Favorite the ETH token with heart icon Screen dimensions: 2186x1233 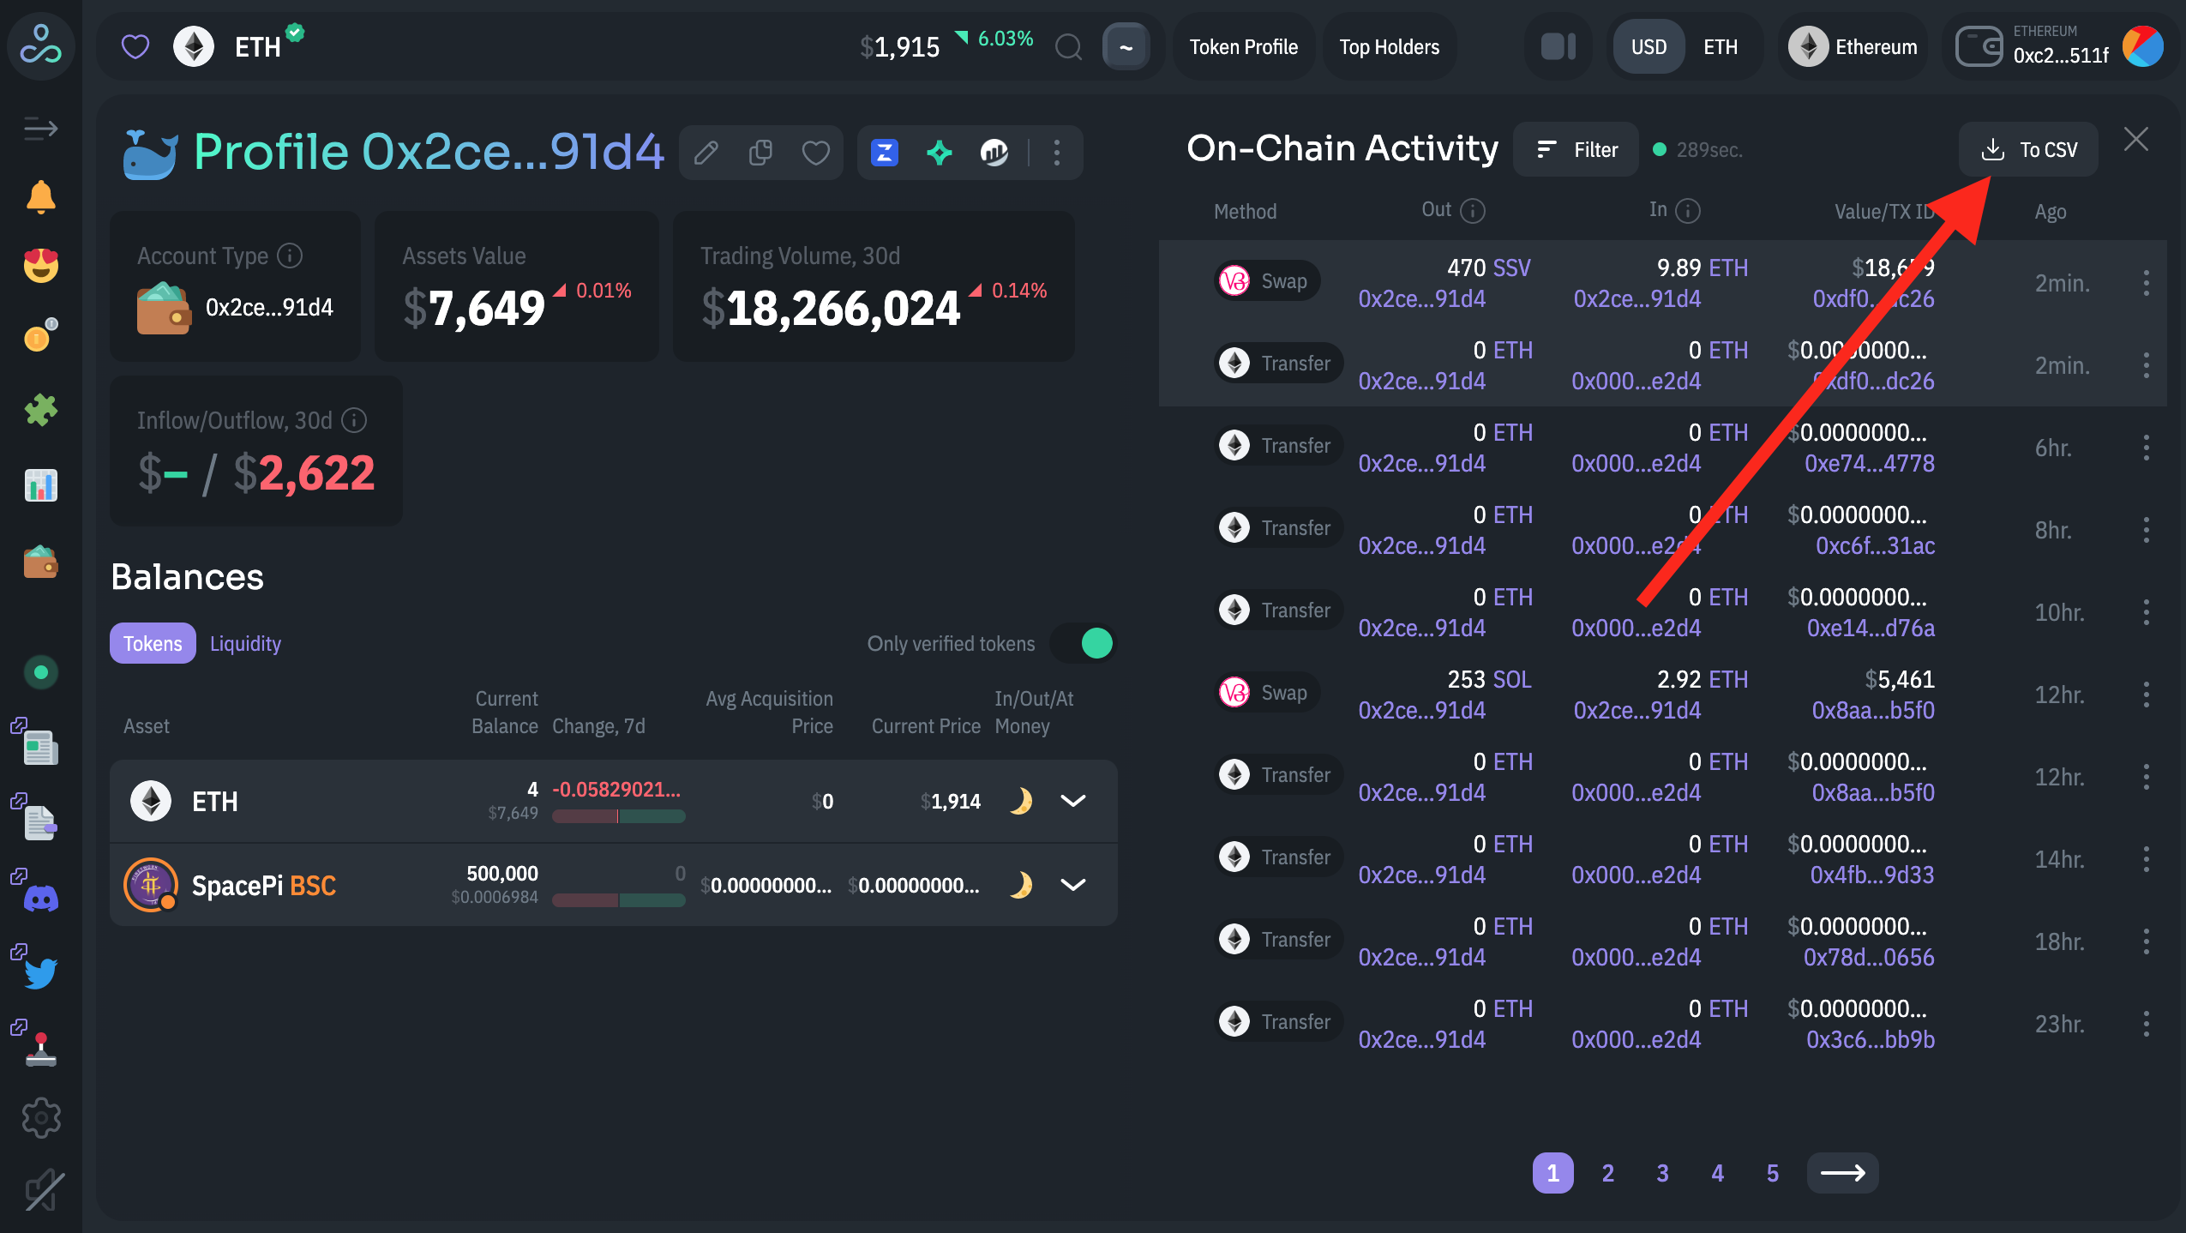coord(135,47)
